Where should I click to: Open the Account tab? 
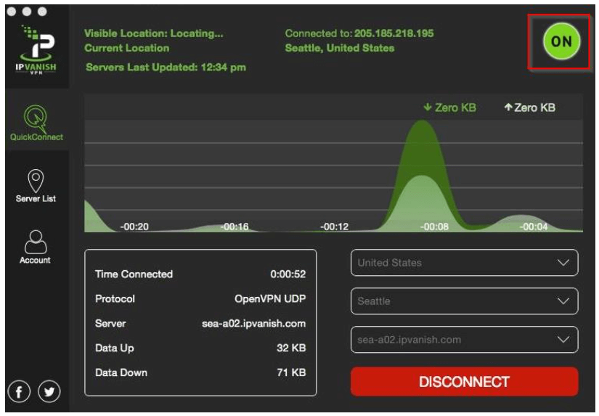point(35,247)
